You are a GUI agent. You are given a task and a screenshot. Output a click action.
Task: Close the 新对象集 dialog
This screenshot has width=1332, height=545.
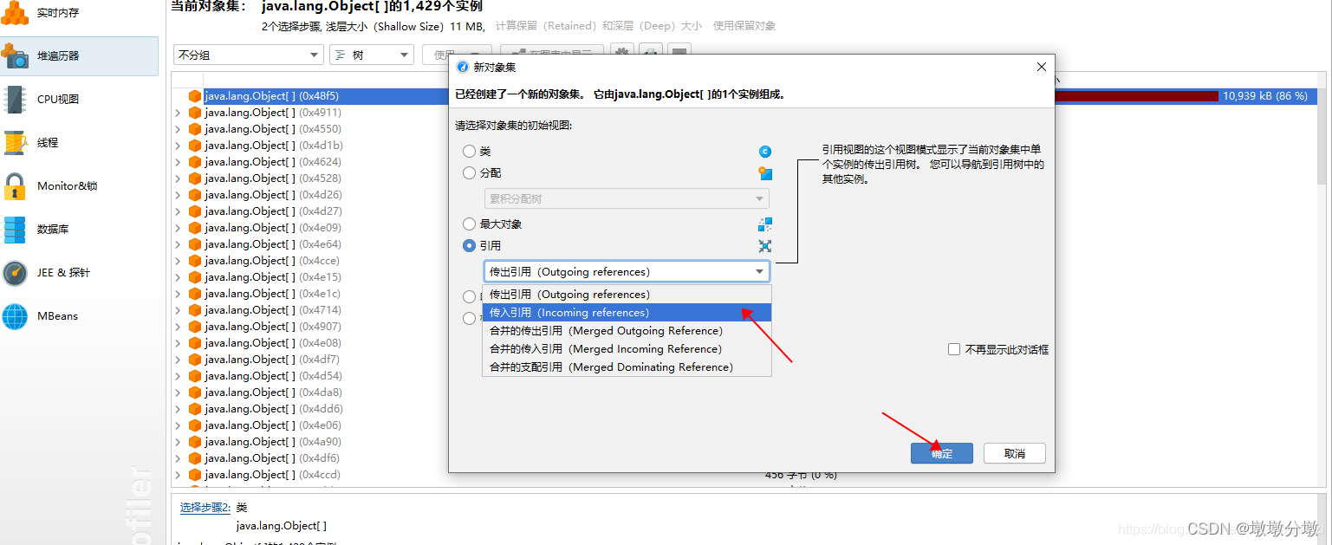point(1042,67)
